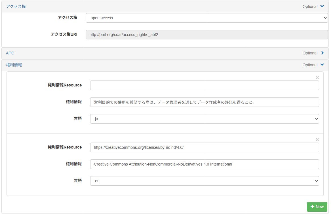Screen dimensions: 333x214
Task: Click the Optional label in アクセス権 header
Action: pos(310,7)
